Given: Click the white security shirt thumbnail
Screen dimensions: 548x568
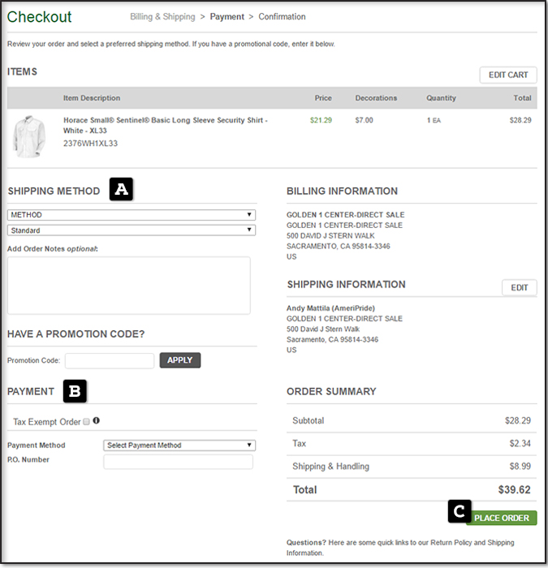Looking at the screenshot, I should tap(29, 136).
